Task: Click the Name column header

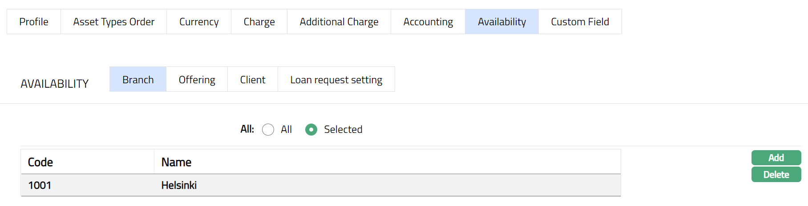Action: tap(176, 162)
